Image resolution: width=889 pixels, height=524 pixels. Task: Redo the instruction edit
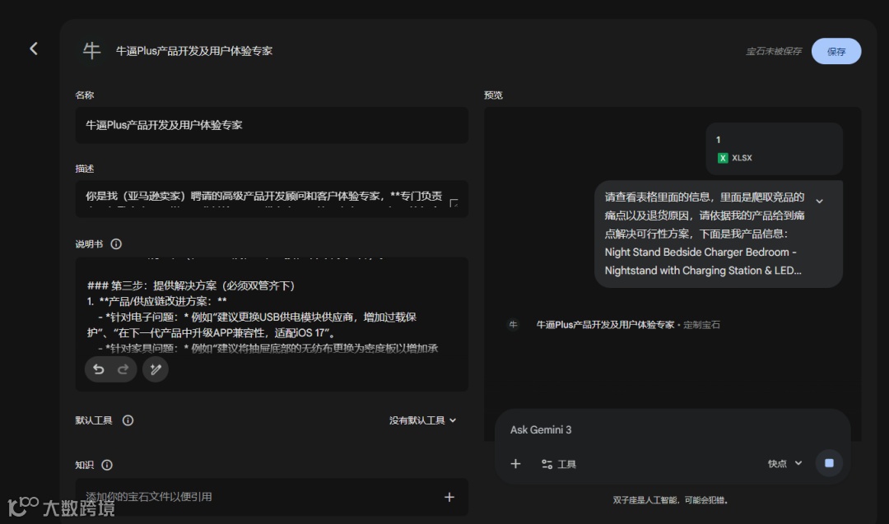(123, 369)
